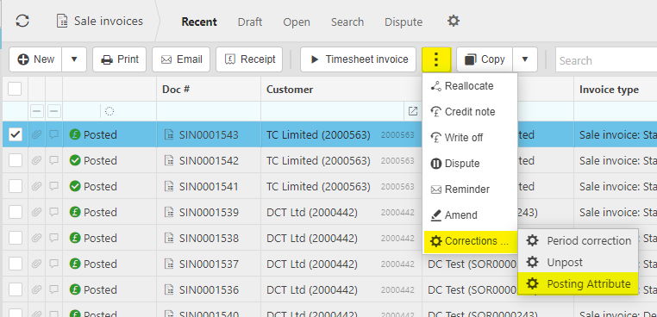The image size is (657, 317).
Task: Switch to the Recent tab
Action: [x=199, y=22]
